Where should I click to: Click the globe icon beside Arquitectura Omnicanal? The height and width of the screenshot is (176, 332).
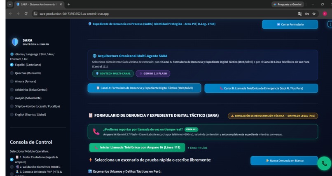click(94, 56)
